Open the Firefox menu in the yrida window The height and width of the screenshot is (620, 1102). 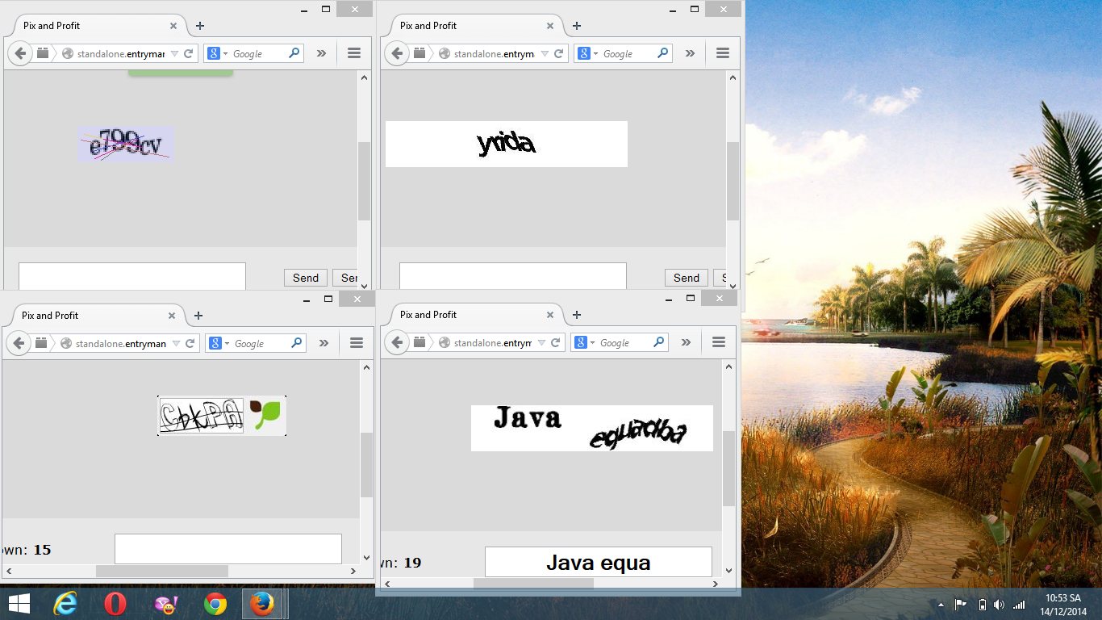[x=722, y=53]
